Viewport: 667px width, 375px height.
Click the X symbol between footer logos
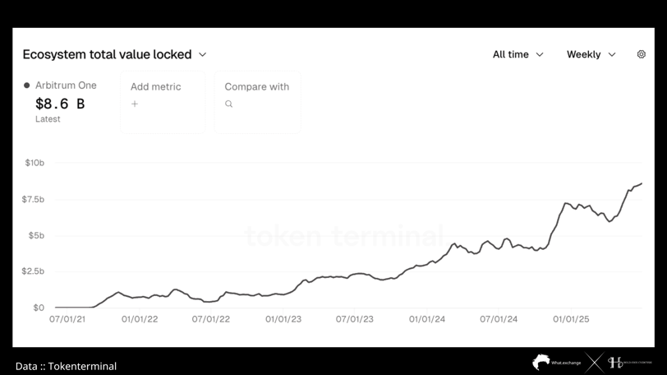point(595,363)
